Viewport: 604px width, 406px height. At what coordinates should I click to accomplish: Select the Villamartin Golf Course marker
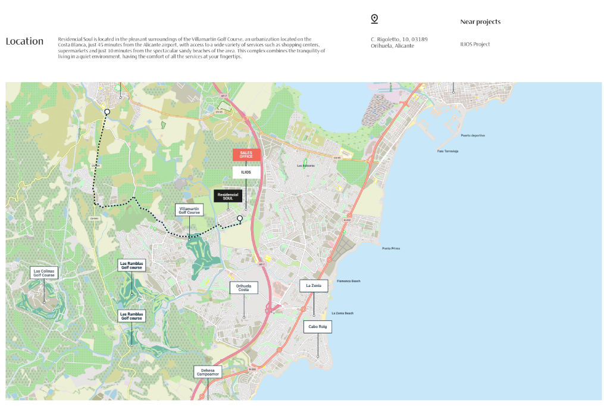(189, 210)
